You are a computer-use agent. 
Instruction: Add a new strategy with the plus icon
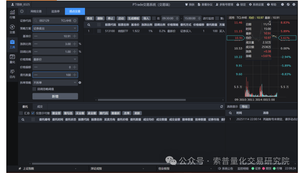(x=22, y=11)
